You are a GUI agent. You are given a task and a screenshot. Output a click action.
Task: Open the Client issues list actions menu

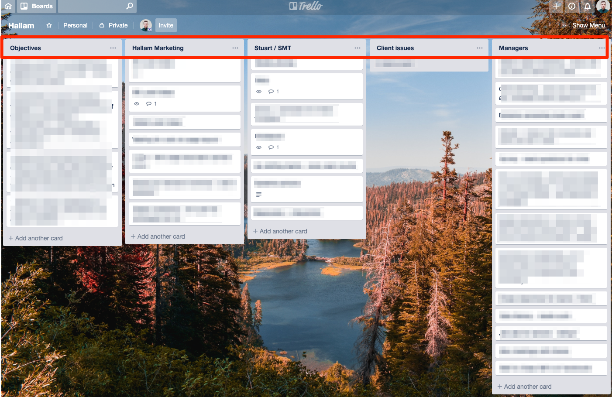[479, 48]
